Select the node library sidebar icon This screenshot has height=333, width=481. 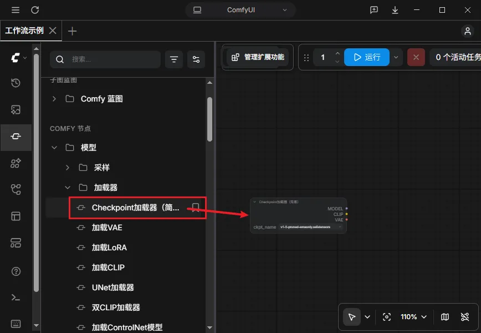tap(16, 137)
